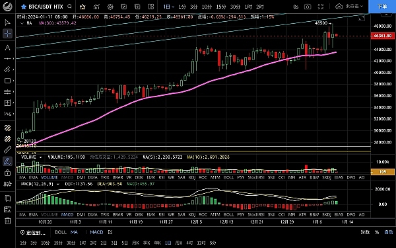Screen dimensions: 396x248
Task: Open the VOLUME indicator dropdown arrow
Action: pos(40,157)
